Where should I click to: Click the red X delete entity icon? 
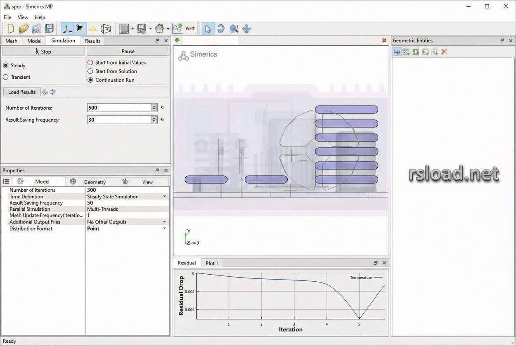click(x=444, y=52)
